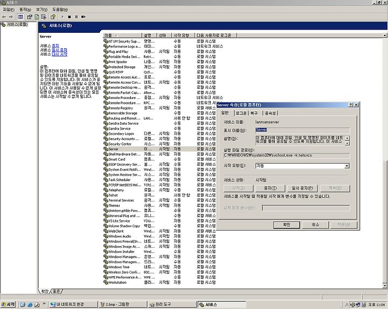Viewport: 388px width, 309px height.
Task: Click the gear icon beside Plug and Play
Action: click(x=106, y=52)
